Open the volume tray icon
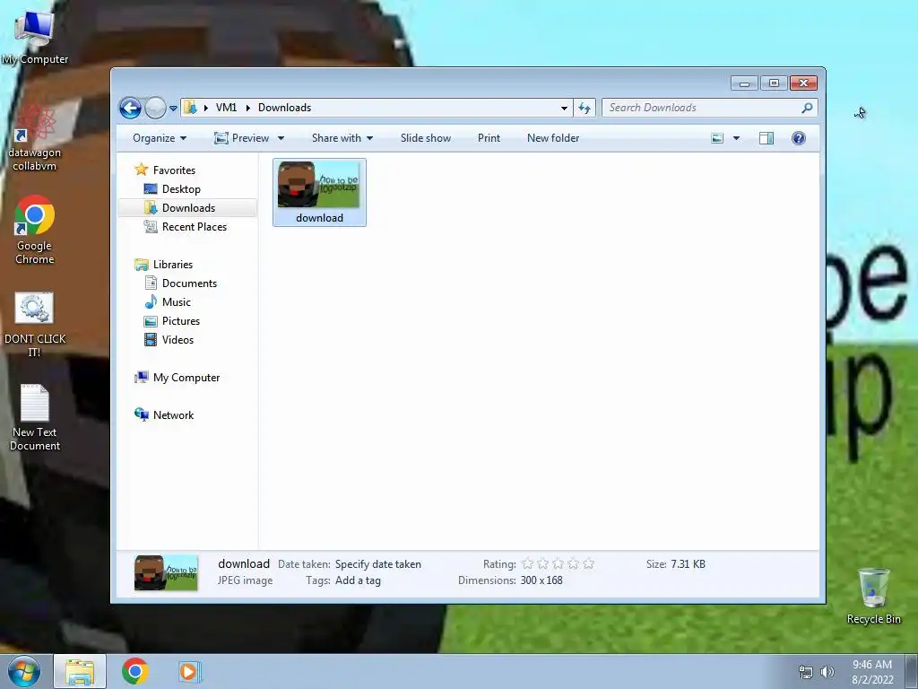918x689 pixels. 827,672
